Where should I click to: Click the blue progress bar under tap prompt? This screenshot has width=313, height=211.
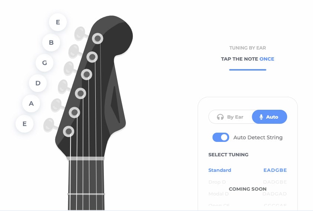(247, 69)
